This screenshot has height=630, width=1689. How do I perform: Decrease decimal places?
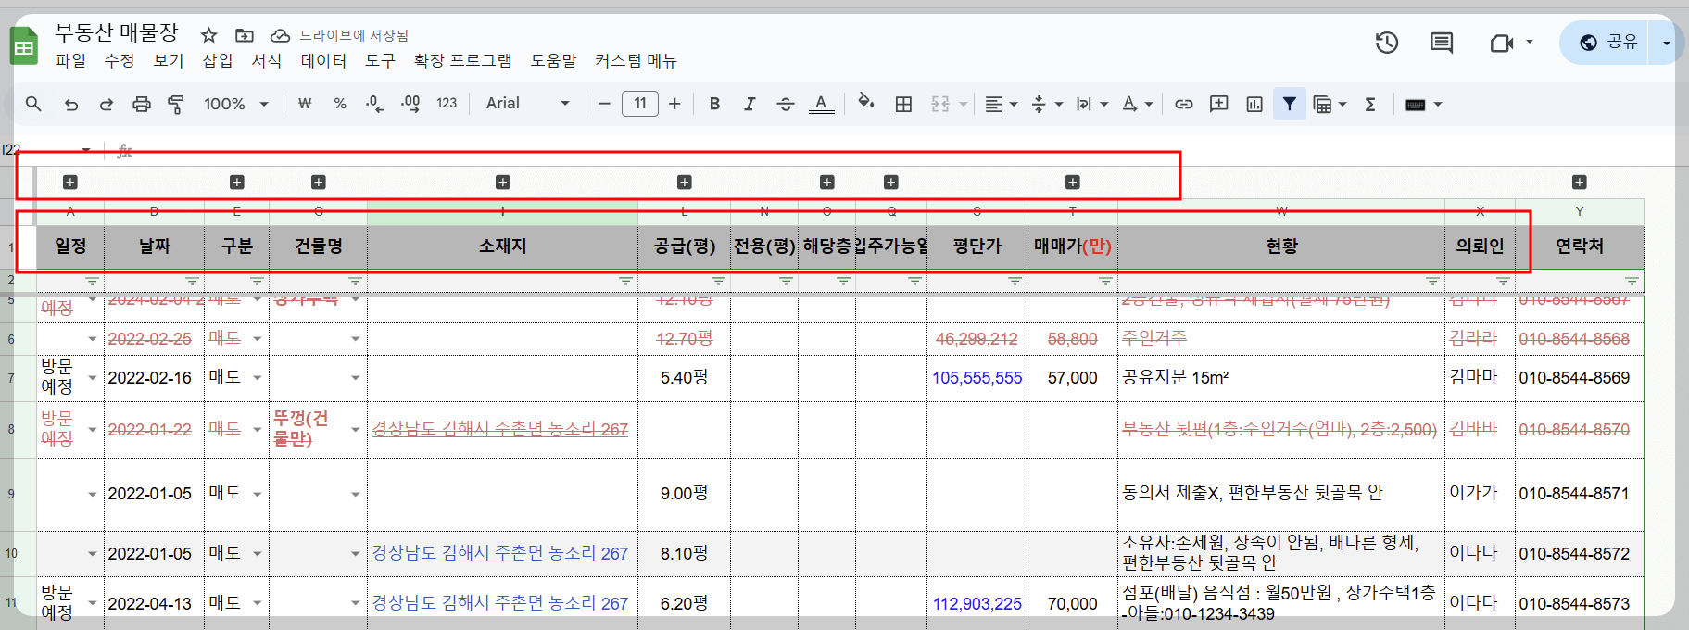pos(374,104)
